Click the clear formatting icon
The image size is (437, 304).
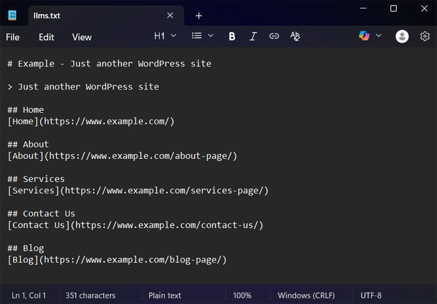tap(295, 37)
